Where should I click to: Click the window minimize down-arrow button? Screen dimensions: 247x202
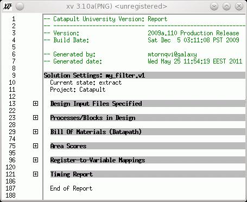point(214,7)
